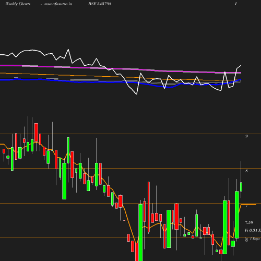Screen dimensions: 261x261
Task: Click the price level label '9'
Action: [246, 136]
